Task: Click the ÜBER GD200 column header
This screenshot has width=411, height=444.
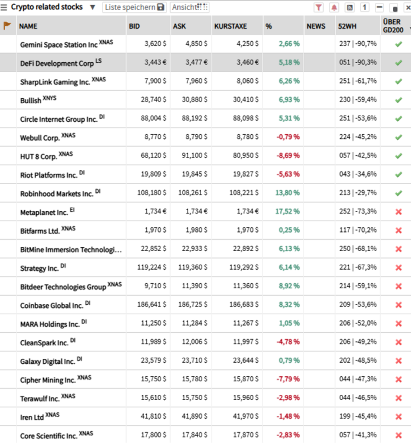Action: (393, 26)
